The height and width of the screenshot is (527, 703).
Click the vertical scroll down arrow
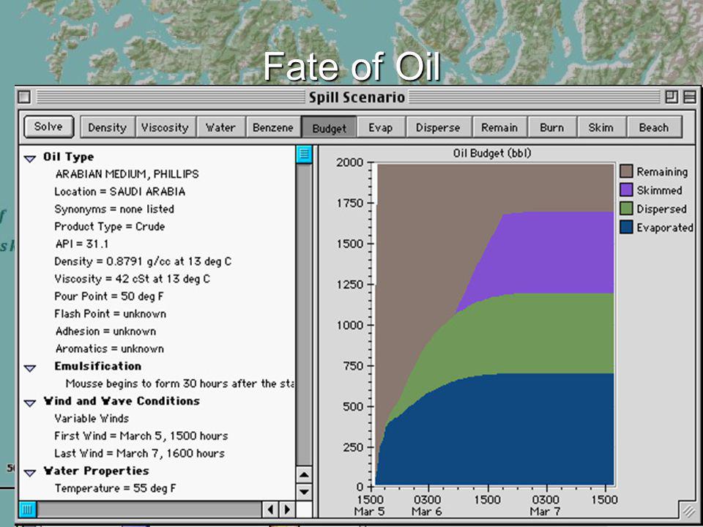(305, 492)
